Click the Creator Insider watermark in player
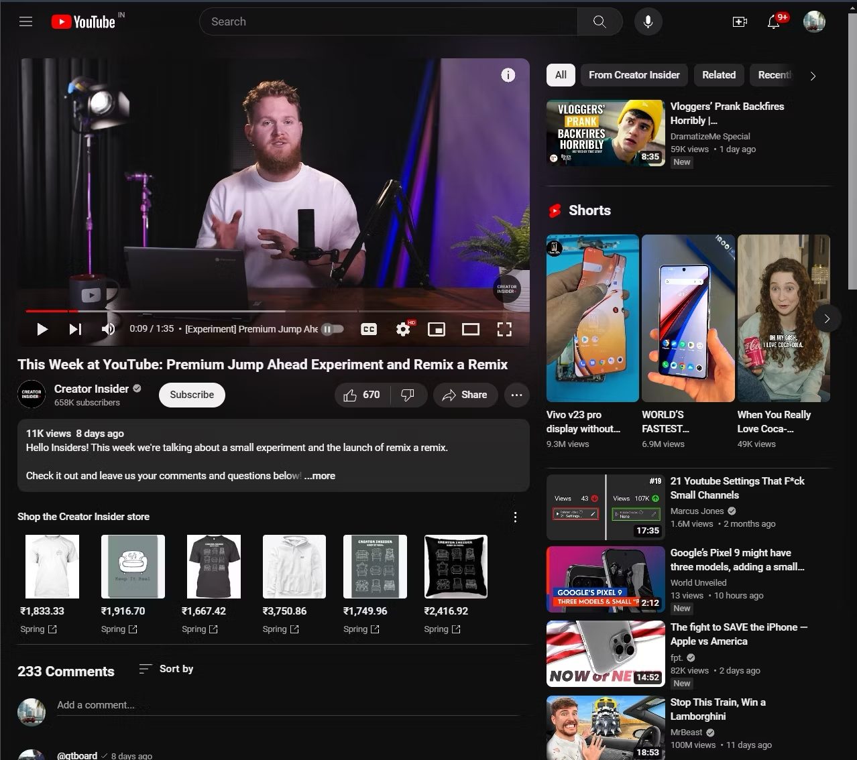 [507, 289]
